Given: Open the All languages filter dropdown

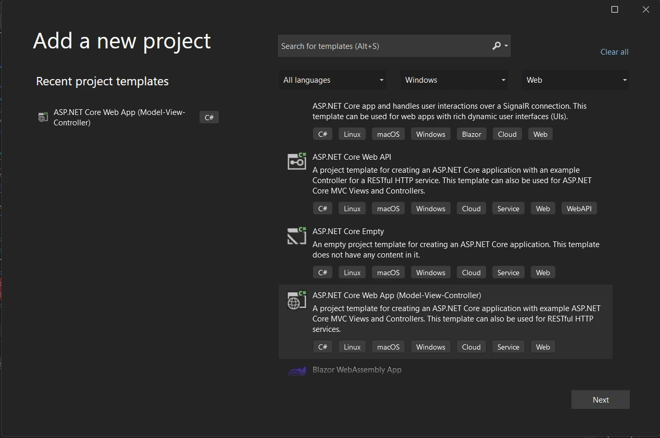Looking at the screenshot, I should click(332, 80).
